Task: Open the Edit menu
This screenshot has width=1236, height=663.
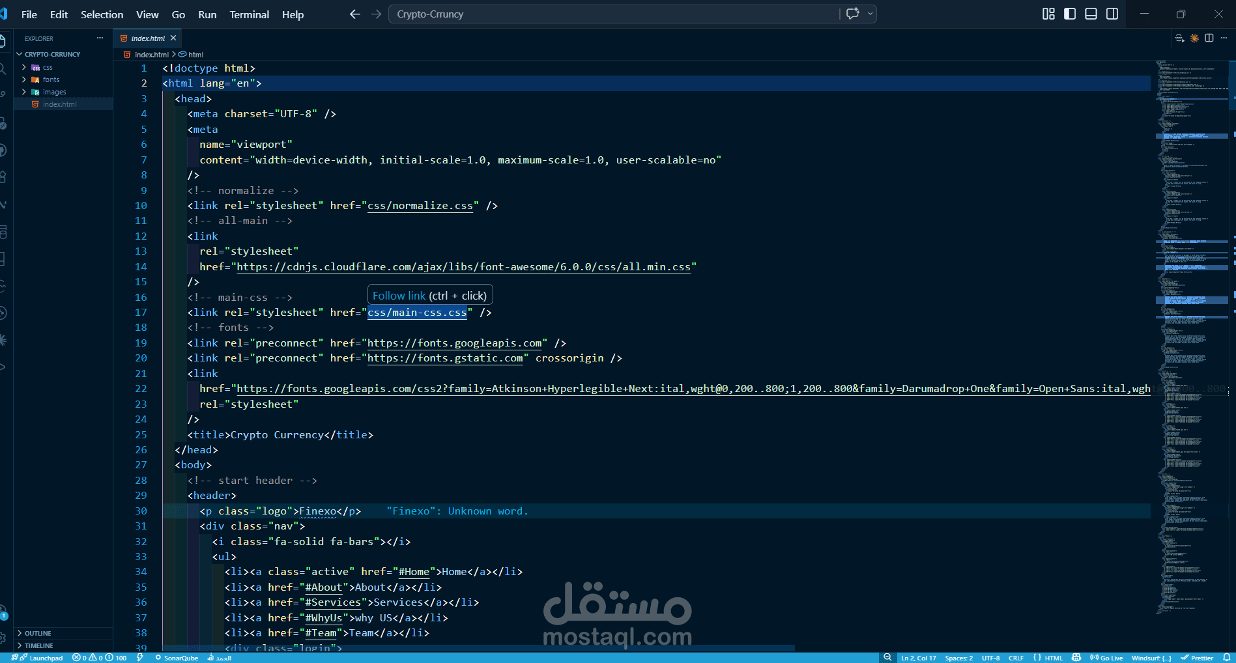Action: (x=59, y=14)
